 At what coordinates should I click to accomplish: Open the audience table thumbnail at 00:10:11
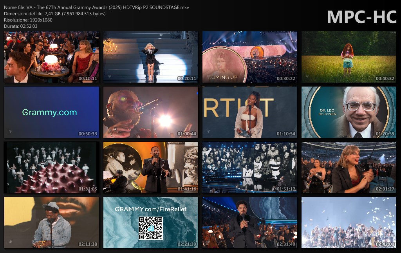coord(51,57)
